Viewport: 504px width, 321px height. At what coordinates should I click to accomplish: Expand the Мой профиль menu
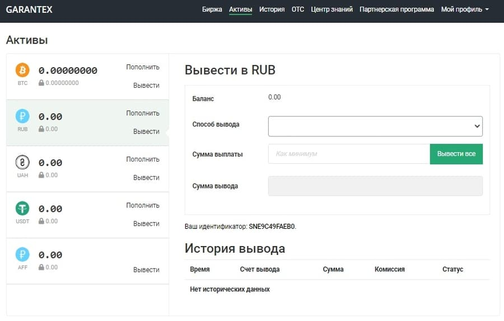[465, 10]
